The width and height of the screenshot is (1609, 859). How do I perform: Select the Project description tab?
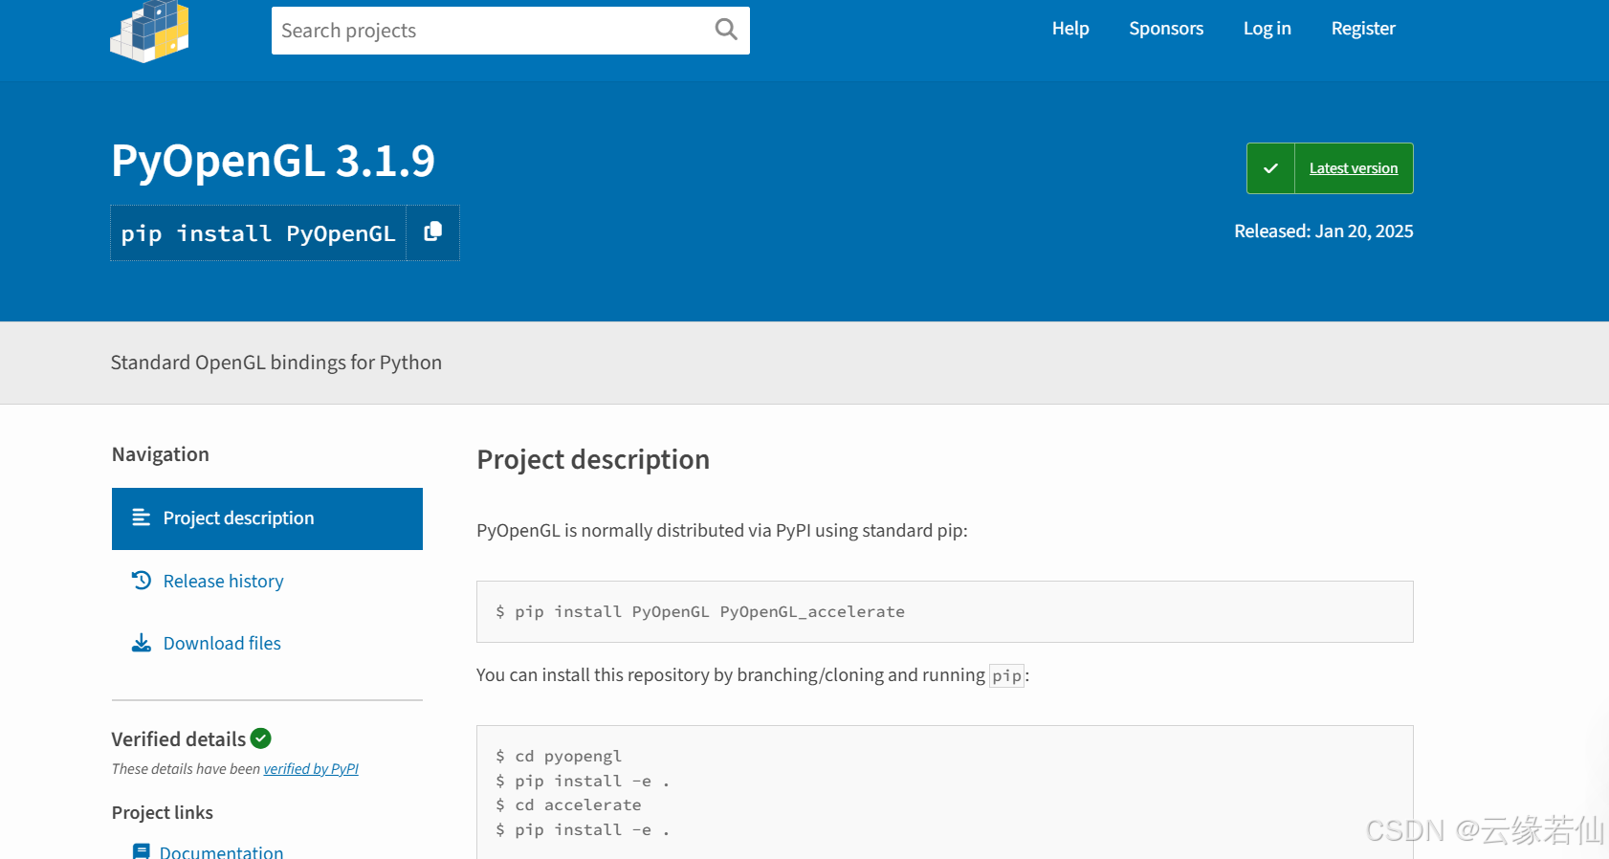click(x=267, y=518)
